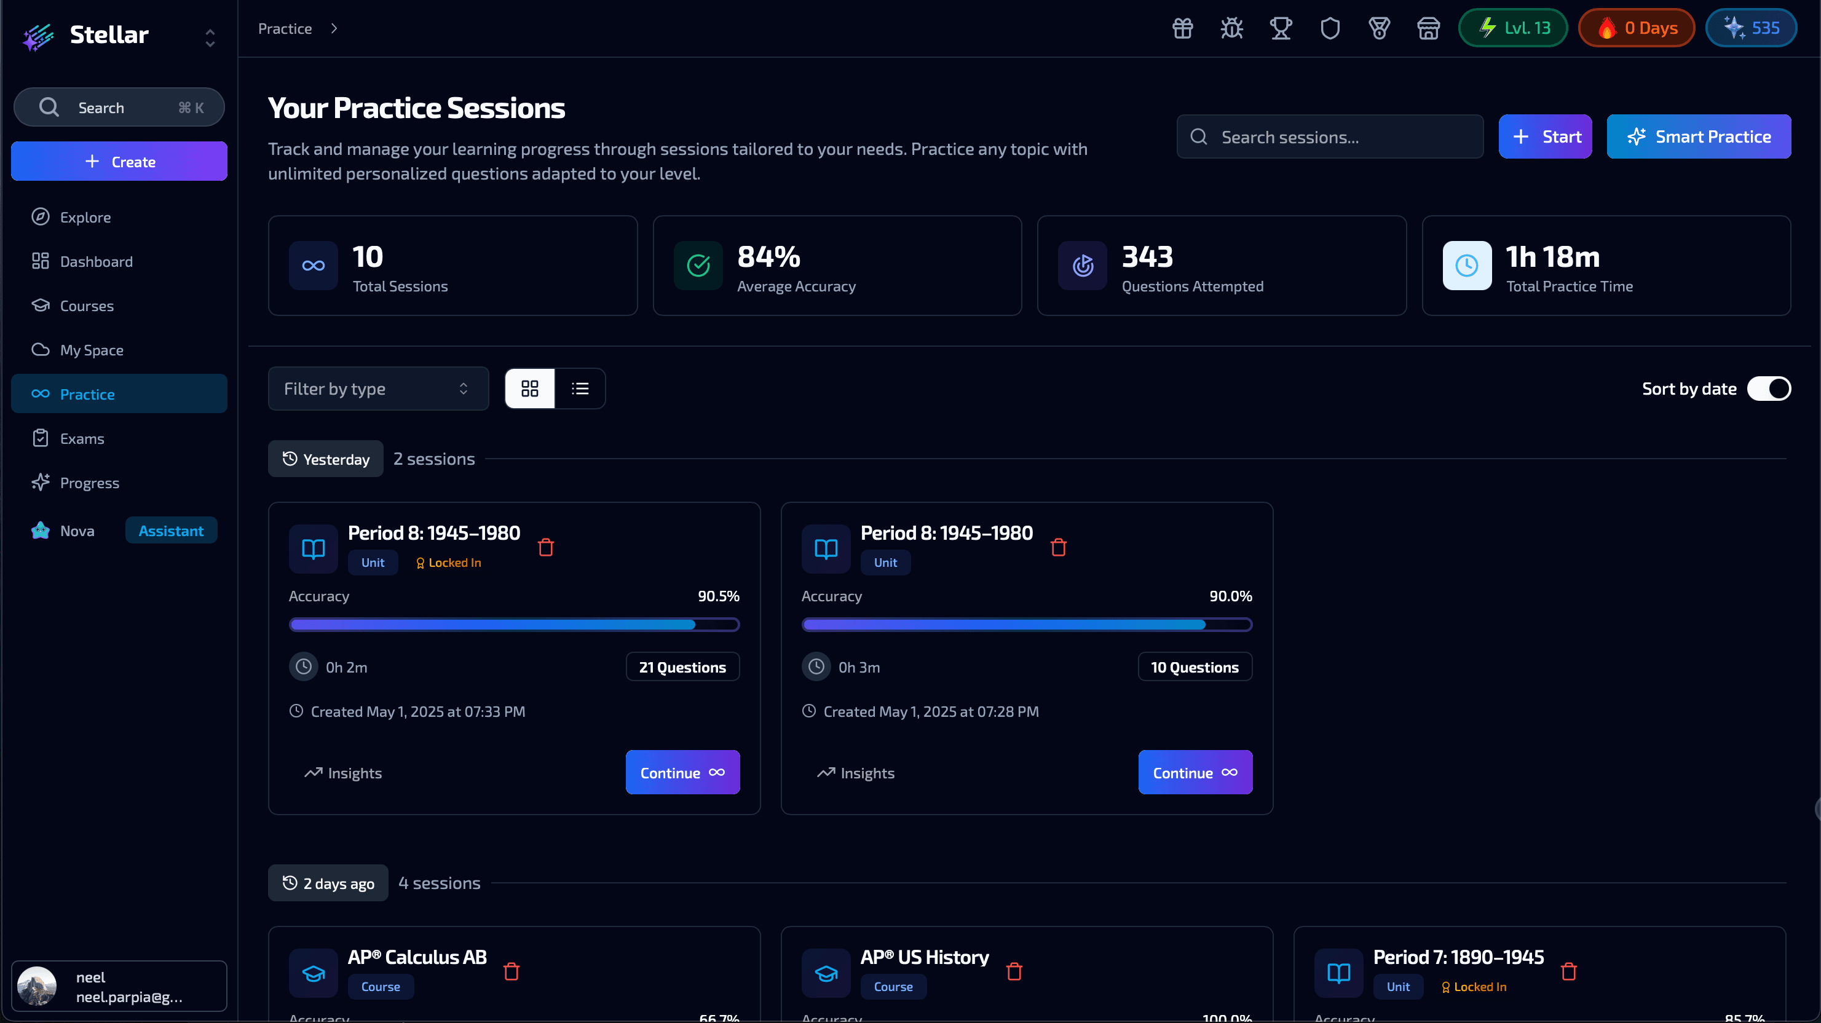Screen dimensions: 1821x1023
Task: Click the infinity Total Sessions icon
Action: (x=313, y=266)
